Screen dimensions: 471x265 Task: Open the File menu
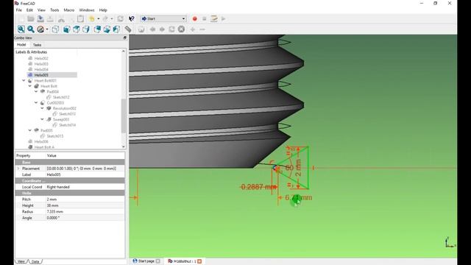[x=19, y=10]
